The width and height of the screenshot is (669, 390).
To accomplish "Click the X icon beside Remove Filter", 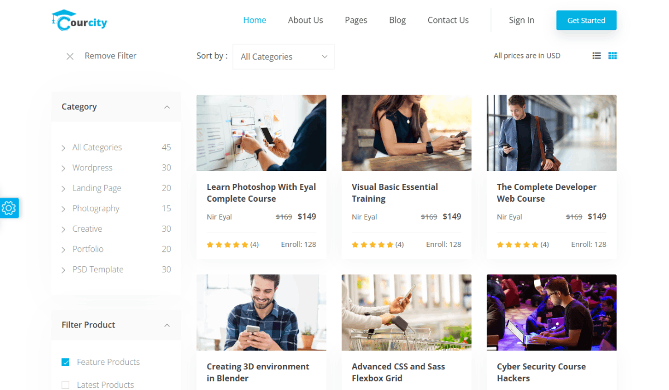I will tap(70, 56).
